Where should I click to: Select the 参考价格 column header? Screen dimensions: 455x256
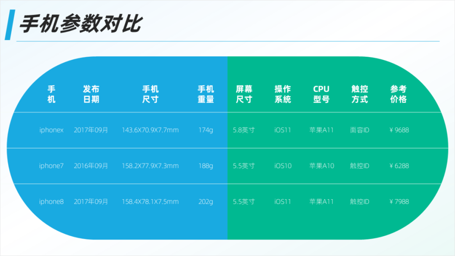tap(399, 94)
